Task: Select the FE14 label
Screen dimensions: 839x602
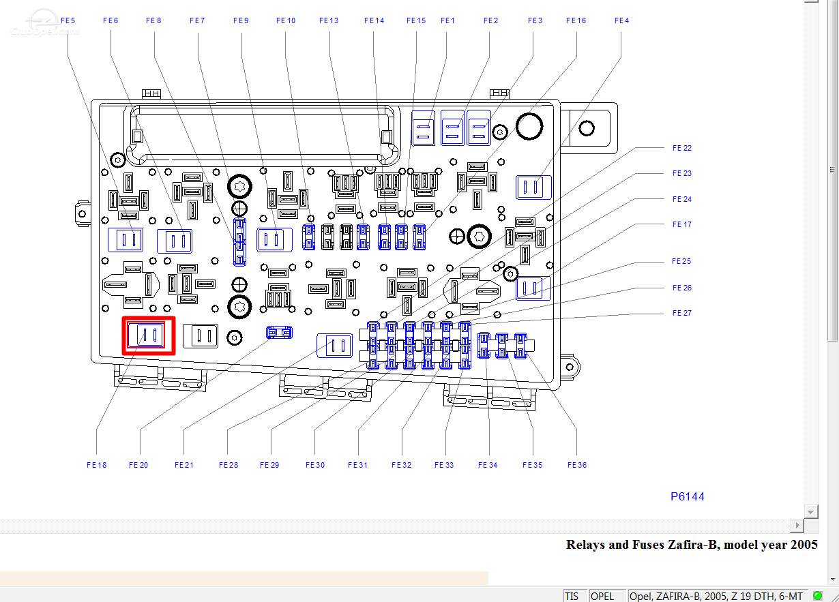Action: [x=374, y=20]
